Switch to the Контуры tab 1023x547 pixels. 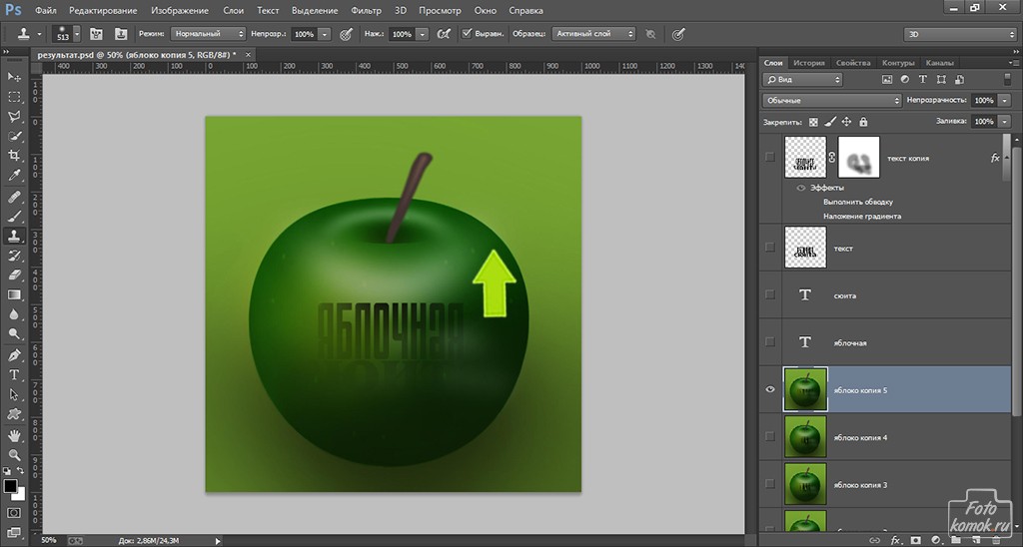898,63
